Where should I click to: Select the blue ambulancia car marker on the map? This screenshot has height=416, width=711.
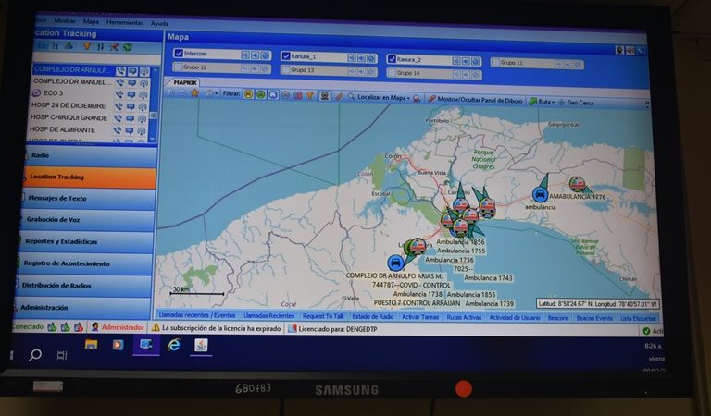point(540,195)
